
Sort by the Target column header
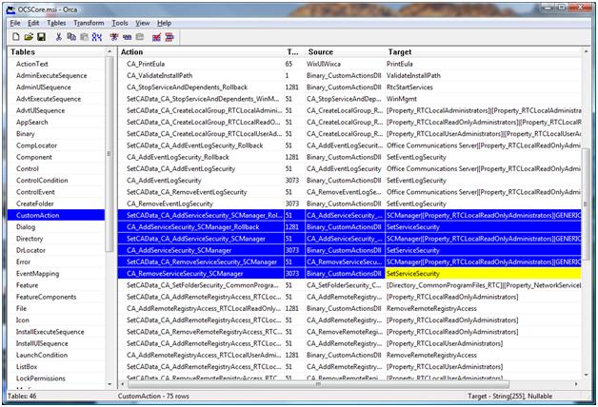coord(483,51)
